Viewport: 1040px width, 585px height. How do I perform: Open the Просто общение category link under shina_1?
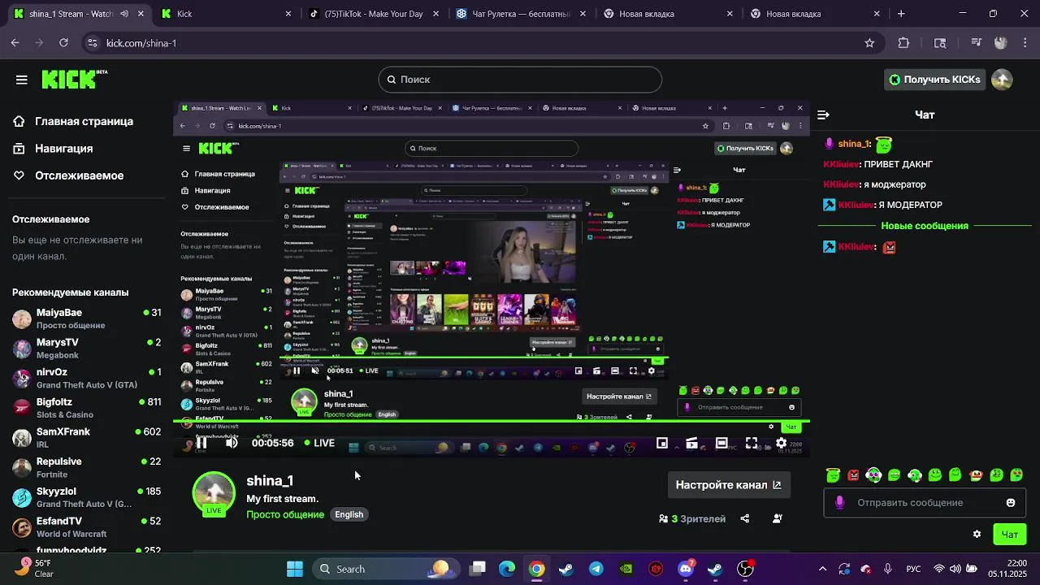coord(285,514)
